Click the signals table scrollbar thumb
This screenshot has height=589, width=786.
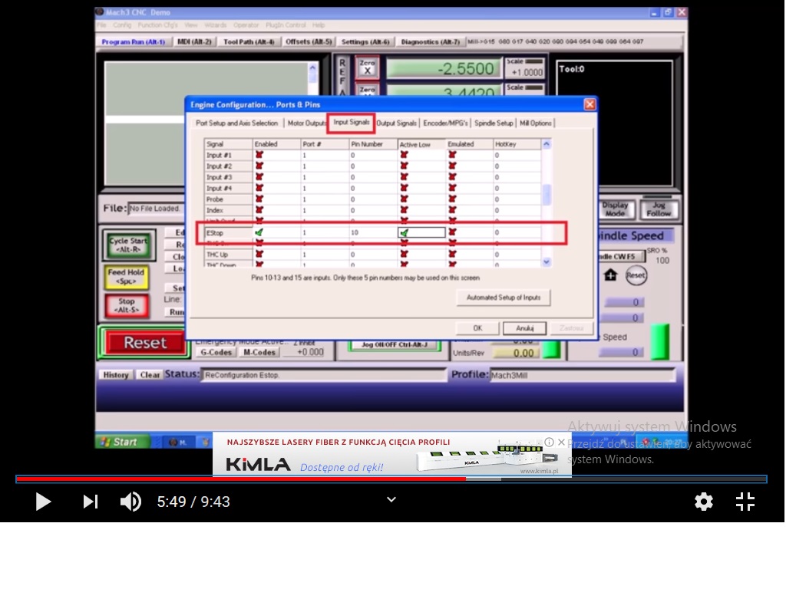(547, 194)
